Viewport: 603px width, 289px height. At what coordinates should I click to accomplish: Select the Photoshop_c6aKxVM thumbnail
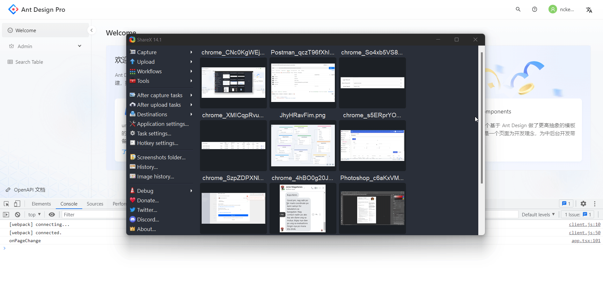pyautogui.click(x=372, y=208)
